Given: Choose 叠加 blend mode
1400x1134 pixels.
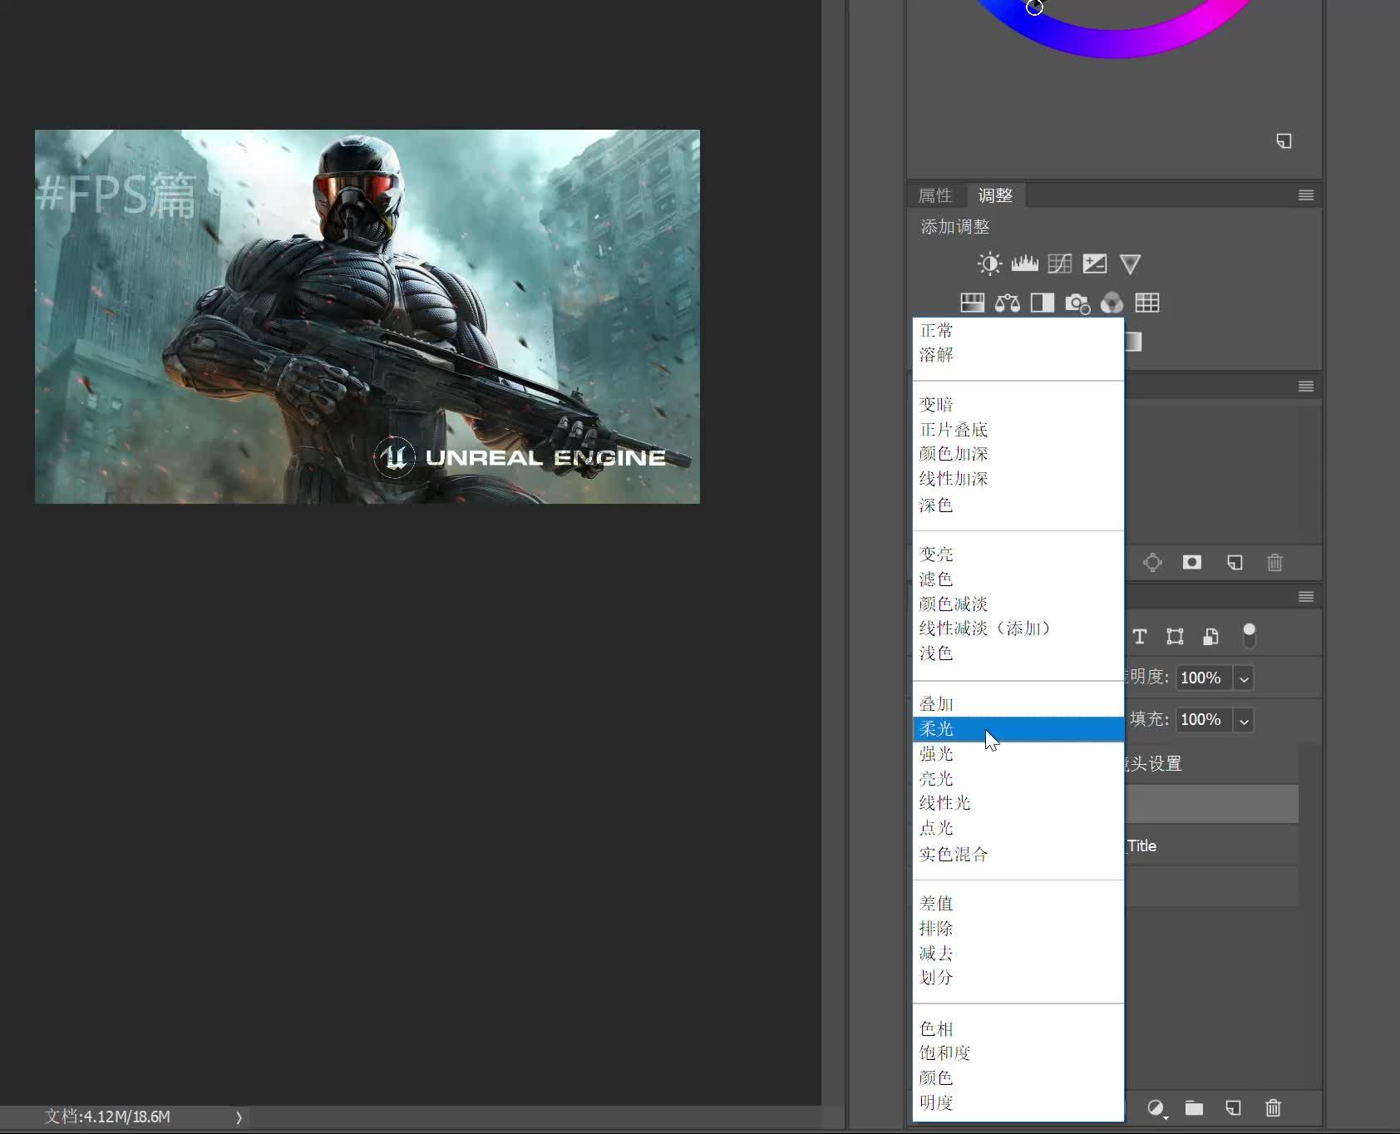Looking at the screenshot, I should pyautogui.click(x=1018, y=704).
